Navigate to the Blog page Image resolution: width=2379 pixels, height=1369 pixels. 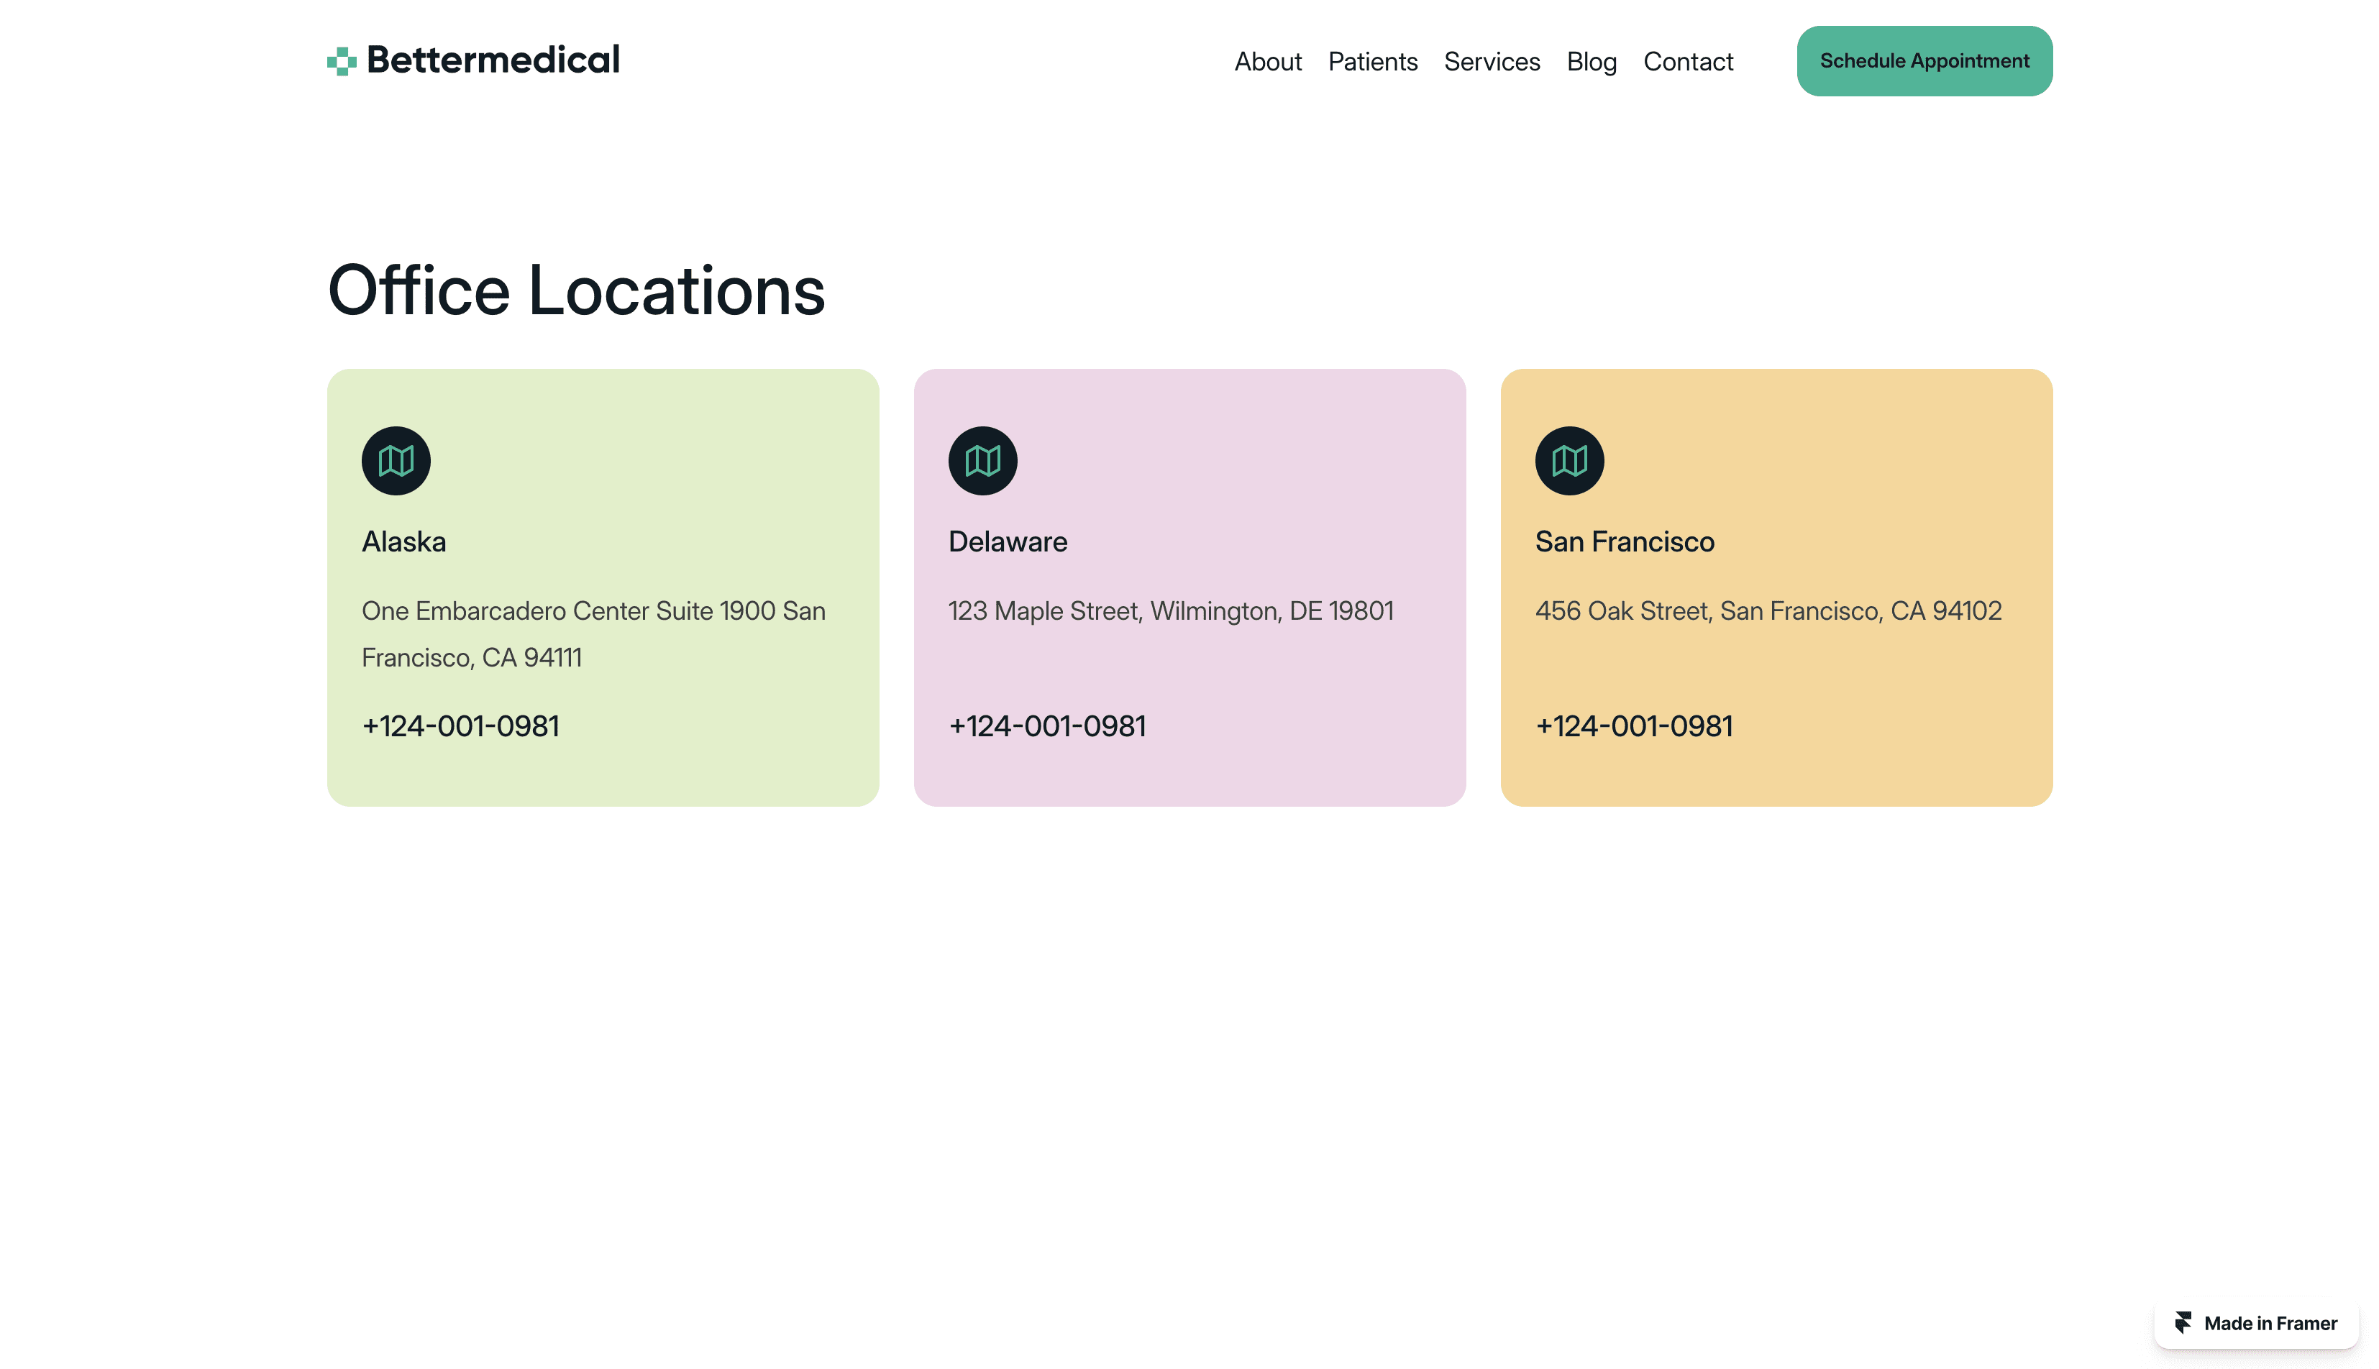click(1591, 62)
